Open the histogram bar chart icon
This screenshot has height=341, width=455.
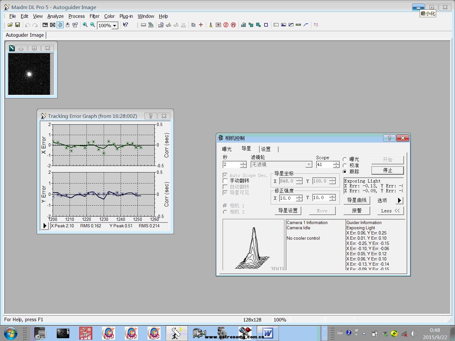click(x=243, y=25)
